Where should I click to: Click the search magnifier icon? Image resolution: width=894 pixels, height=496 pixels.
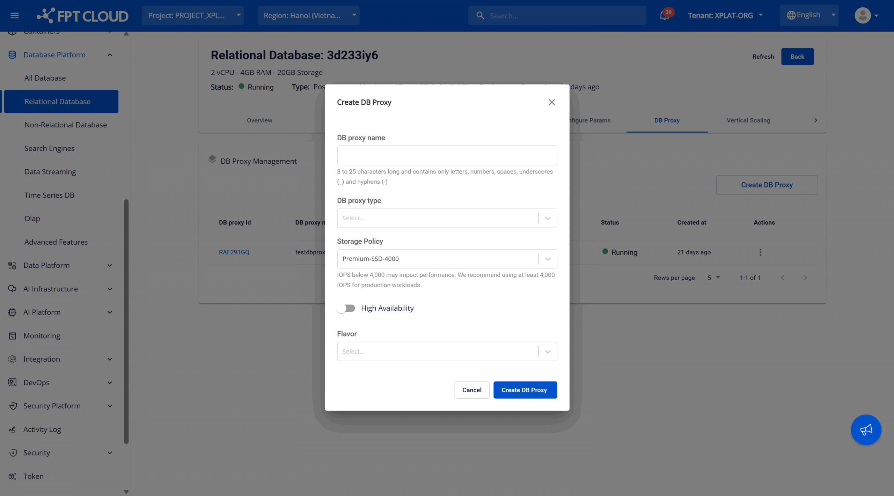pyautogui.click(x=480, y=16)
